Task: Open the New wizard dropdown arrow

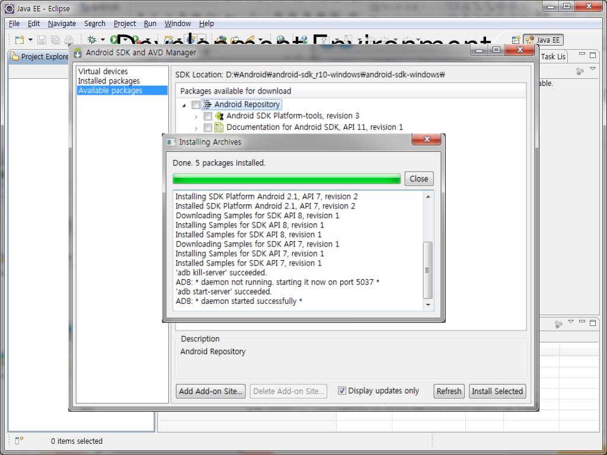Action: click(30, 40)
